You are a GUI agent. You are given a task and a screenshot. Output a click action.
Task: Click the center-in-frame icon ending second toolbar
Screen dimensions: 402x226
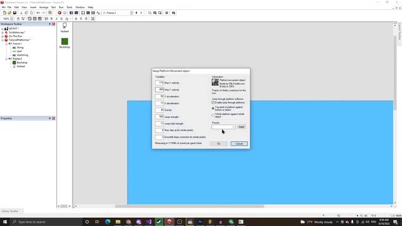click(x=93, y=19)
